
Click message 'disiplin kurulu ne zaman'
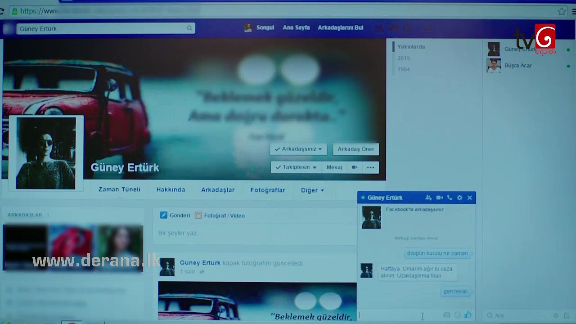[437, 253]
